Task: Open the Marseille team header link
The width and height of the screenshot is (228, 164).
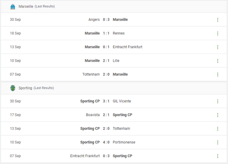Action: (x=26, y=6)
